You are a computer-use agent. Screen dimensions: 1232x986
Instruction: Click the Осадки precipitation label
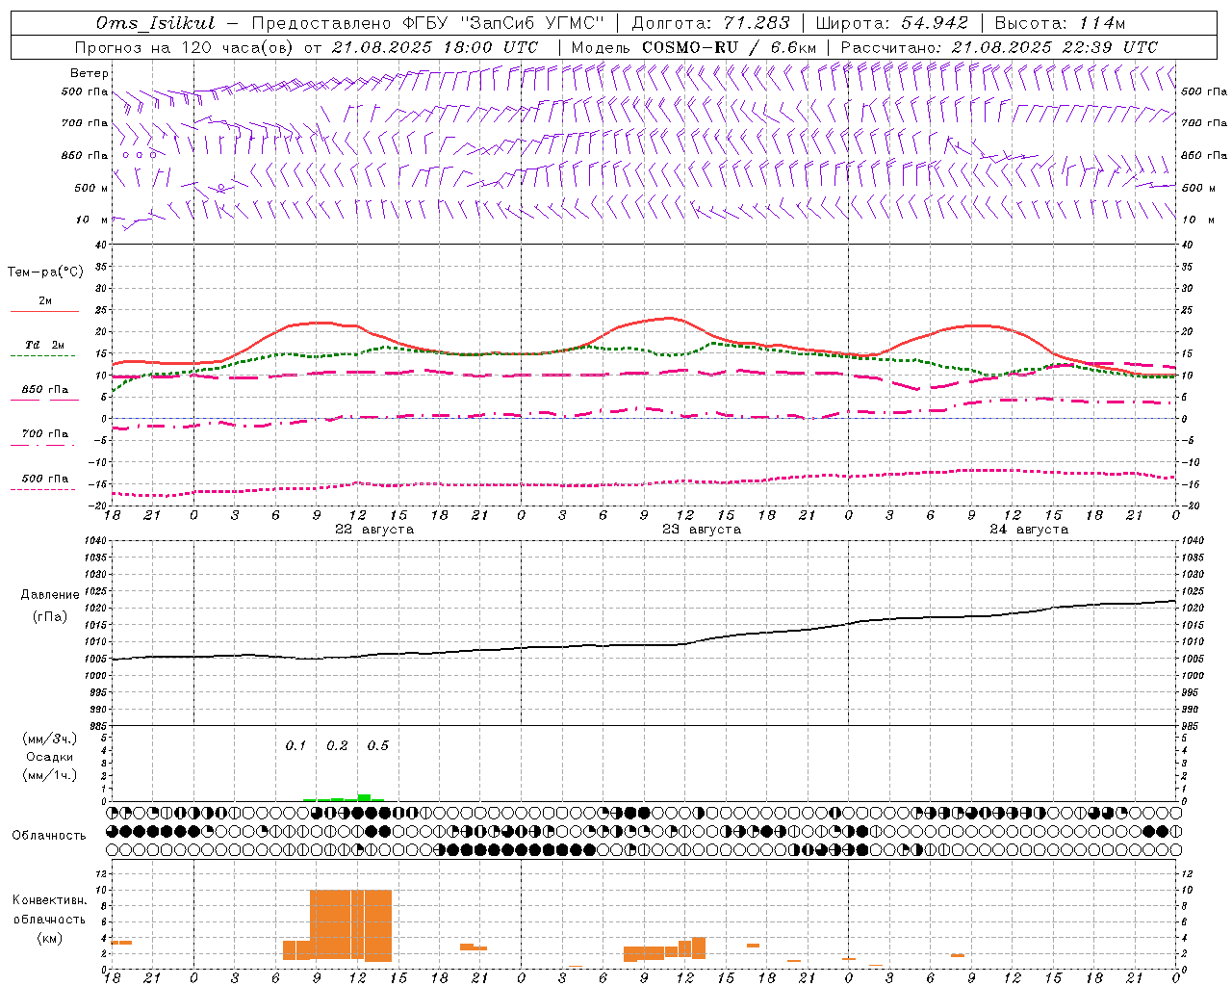coord(50,757)
